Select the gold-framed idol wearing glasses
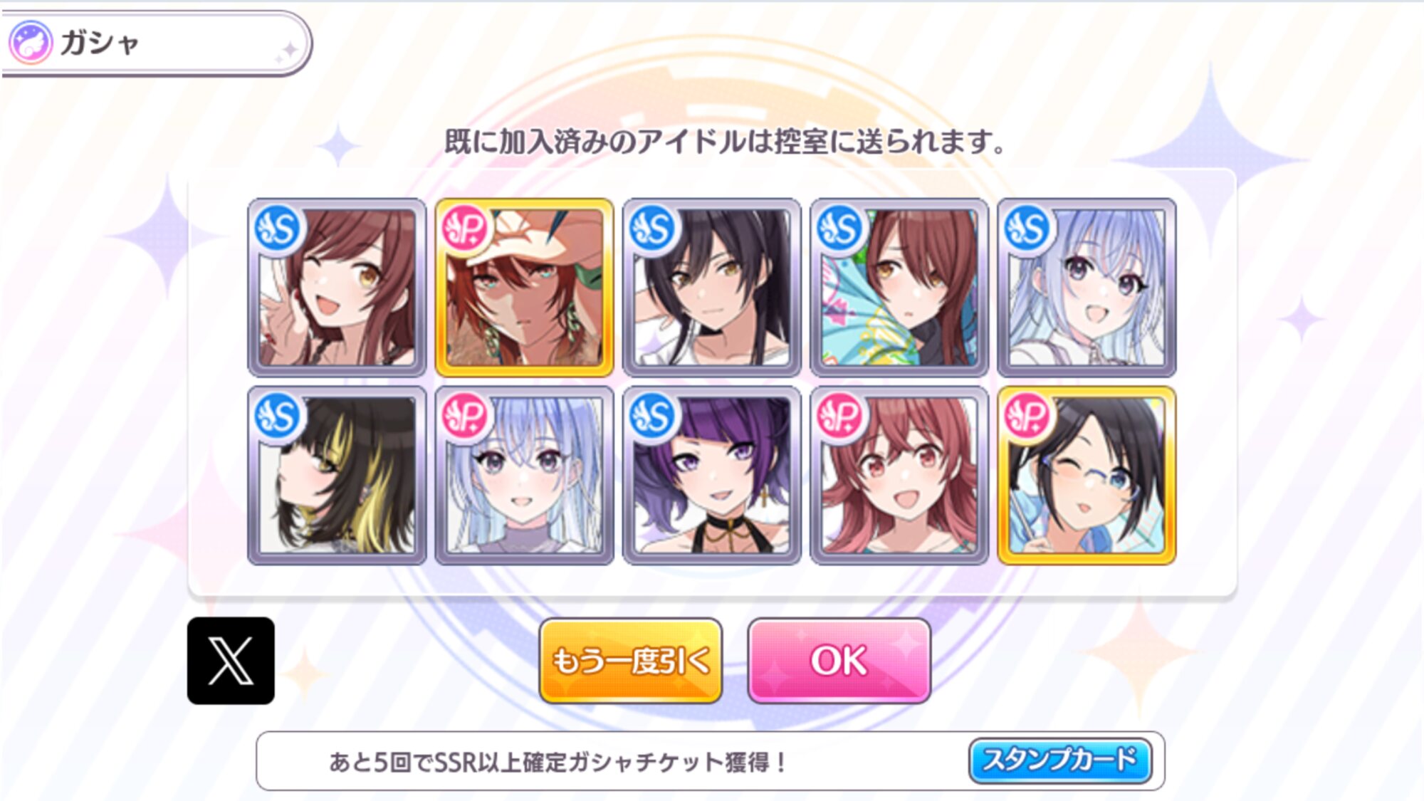Image resolution: width=1424 pixels, height=801 pixels. 1087,476
